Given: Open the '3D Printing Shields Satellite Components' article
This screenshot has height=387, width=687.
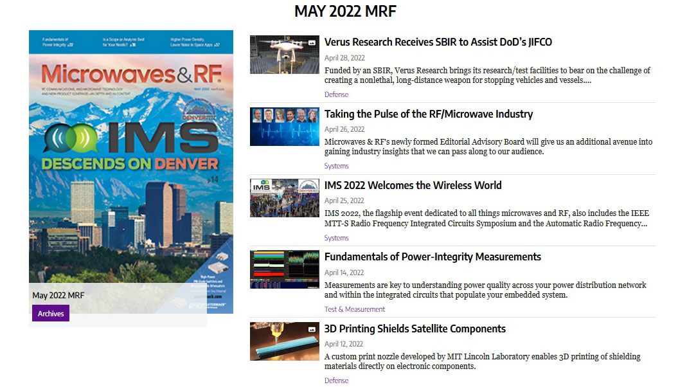Looking at the screenshot, I should [415, 328].
